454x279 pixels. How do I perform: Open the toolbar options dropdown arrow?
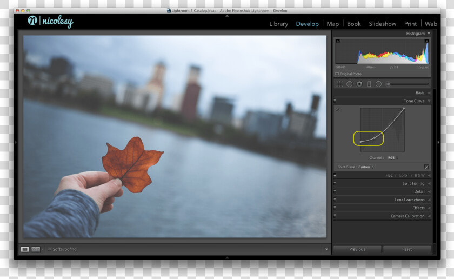(326, 249)
